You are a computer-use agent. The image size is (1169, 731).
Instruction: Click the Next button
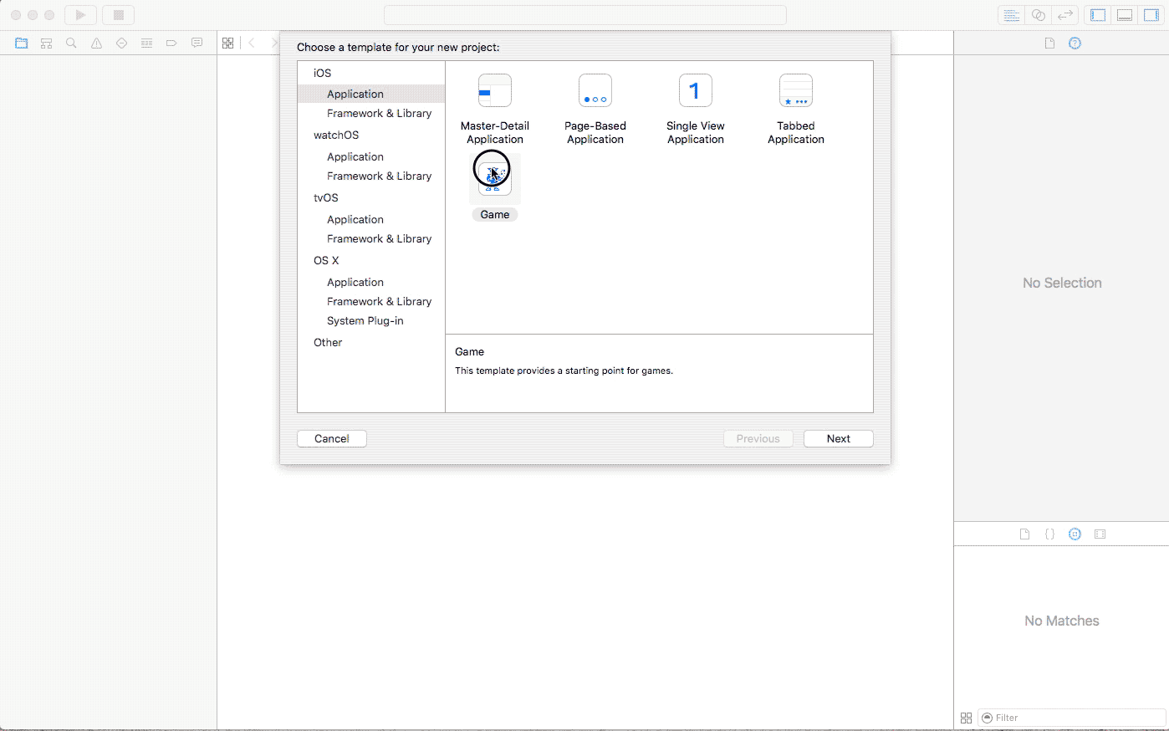click(x=839, y=438)
